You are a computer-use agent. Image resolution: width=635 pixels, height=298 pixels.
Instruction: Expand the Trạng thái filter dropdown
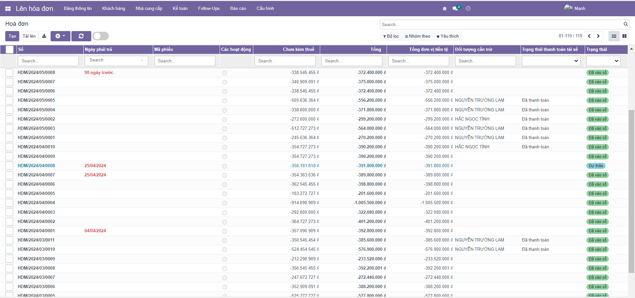click(603, 61)
